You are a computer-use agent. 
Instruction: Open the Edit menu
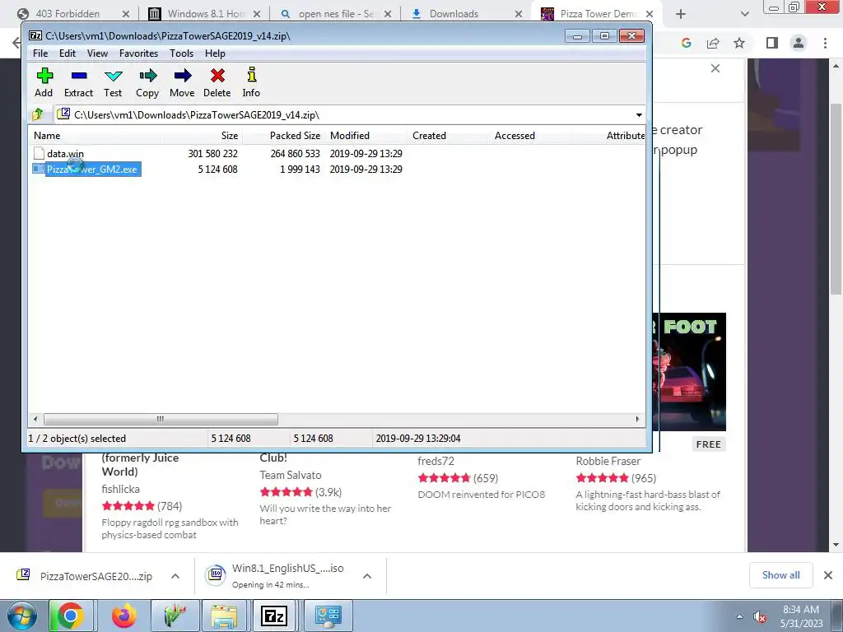(68, 53)
